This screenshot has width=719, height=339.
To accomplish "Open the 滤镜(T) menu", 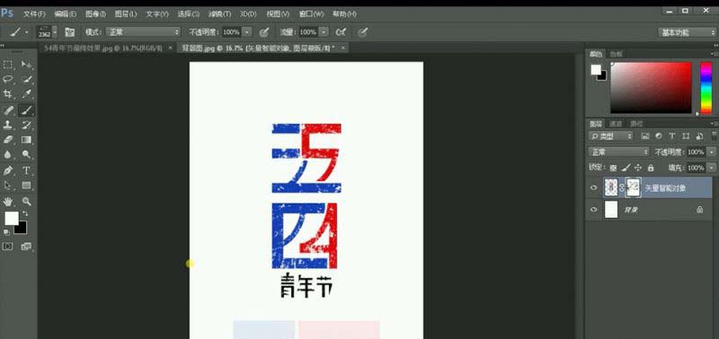I will tap(219, 14).
